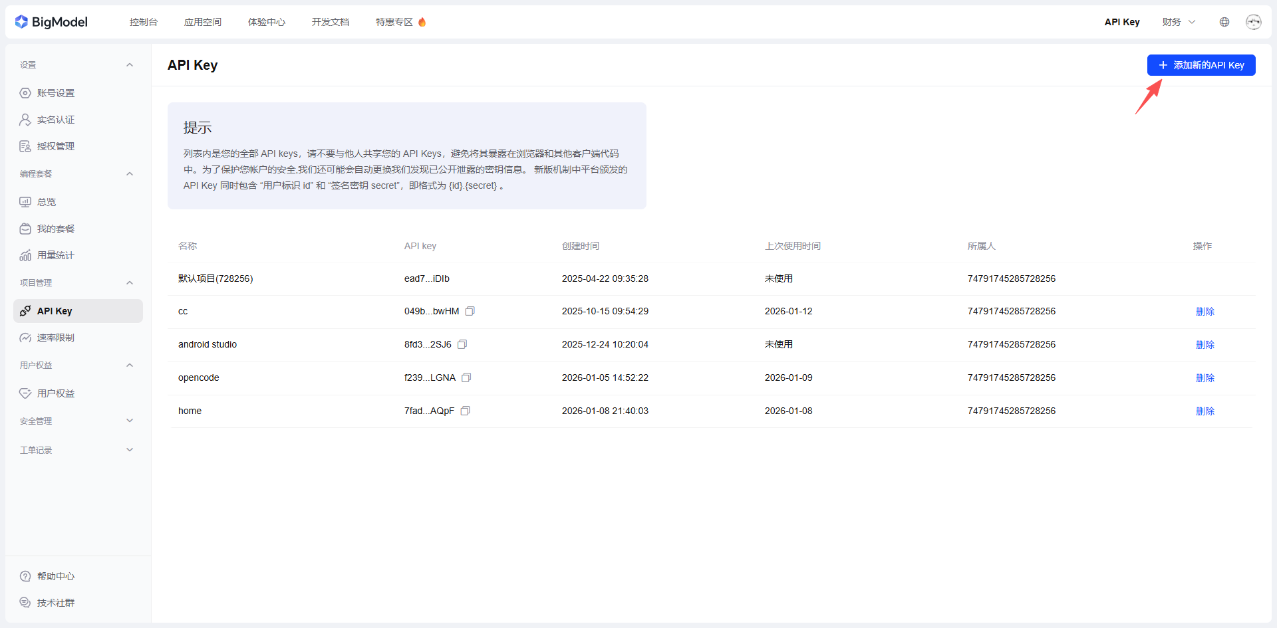Open the language globe icon

click(1224, 22)
